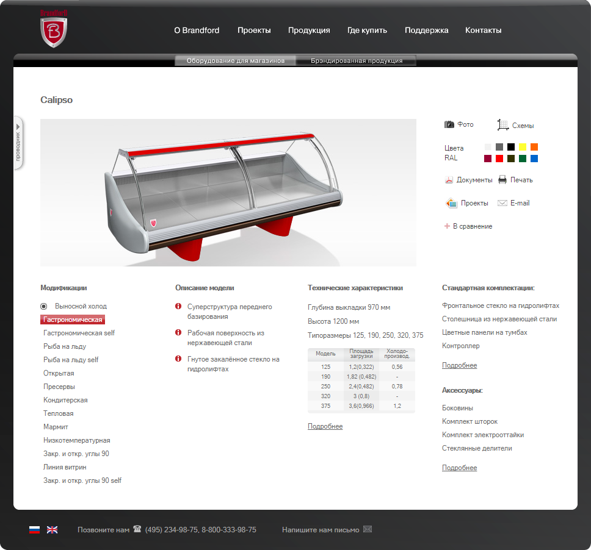This screenshot has height=550, width=591.
Task: Click the Документы PDF icon
Action: coord(449,180)
